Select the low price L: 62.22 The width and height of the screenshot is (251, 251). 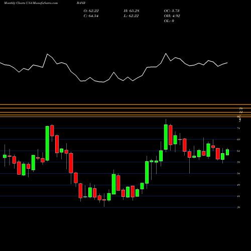[x=131, y=16]
